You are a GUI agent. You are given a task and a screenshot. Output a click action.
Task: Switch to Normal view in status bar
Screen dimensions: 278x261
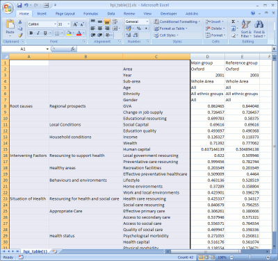(201, 258)
